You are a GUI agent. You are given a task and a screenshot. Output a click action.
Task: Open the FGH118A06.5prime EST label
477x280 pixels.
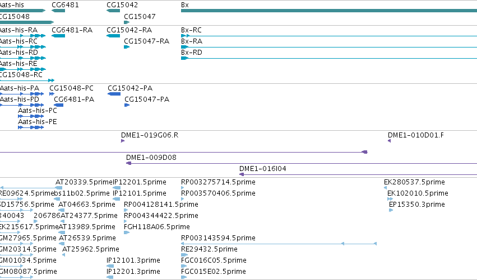tap(157, 226)
